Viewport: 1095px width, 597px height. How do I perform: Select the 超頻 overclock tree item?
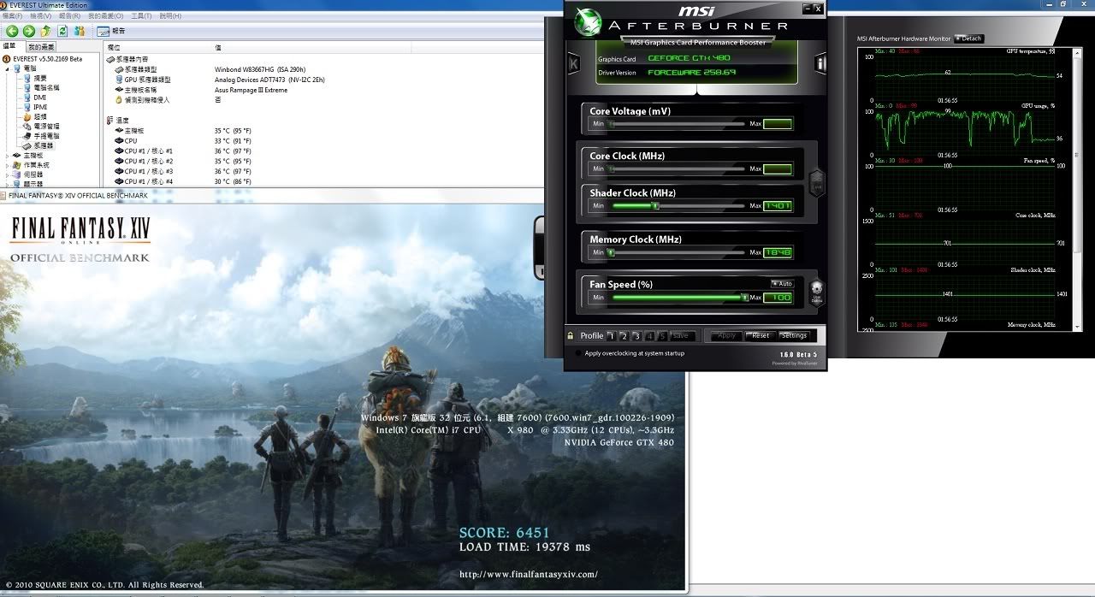pyautogui.click(x=34, y=116)
